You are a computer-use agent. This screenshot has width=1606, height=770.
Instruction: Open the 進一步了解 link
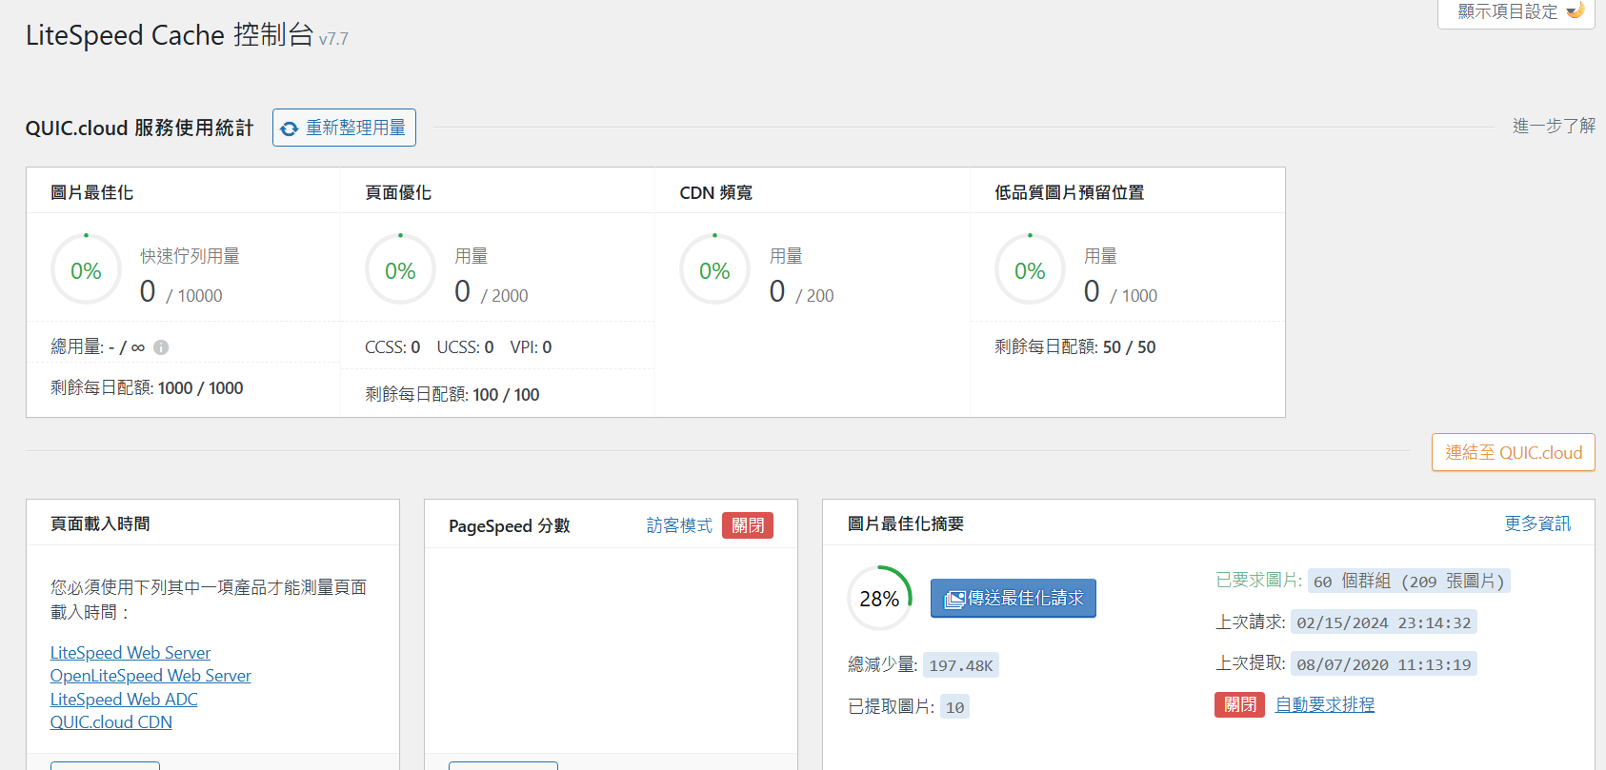click(1553, 126)
